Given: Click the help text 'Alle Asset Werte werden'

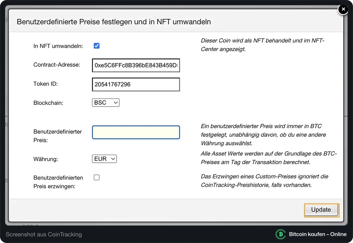Looking at the screenshot, I should (x=231, y=154).
